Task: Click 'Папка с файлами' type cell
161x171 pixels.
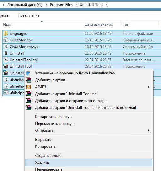Action: pyautogui.click(x=138, y=34)
